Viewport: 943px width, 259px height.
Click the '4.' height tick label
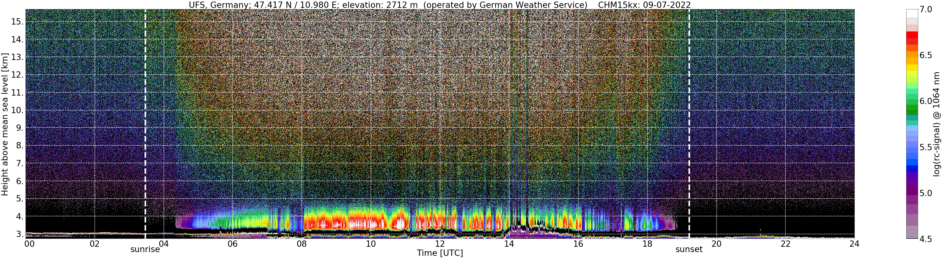coord(19,217)
